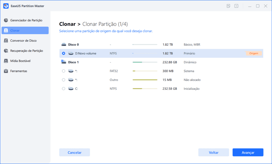Click the Clonar breadcrumb heading
Screen dimensions: 272x164
(x=67, y=24)
